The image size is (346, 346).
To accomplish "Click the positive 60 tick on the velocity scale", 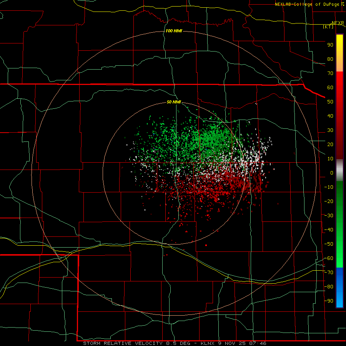I will 330,88.
